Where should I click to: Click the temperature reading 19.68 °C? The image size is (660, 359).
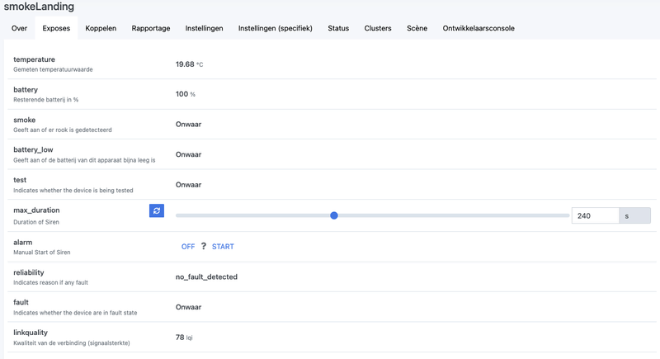[189, 64]
